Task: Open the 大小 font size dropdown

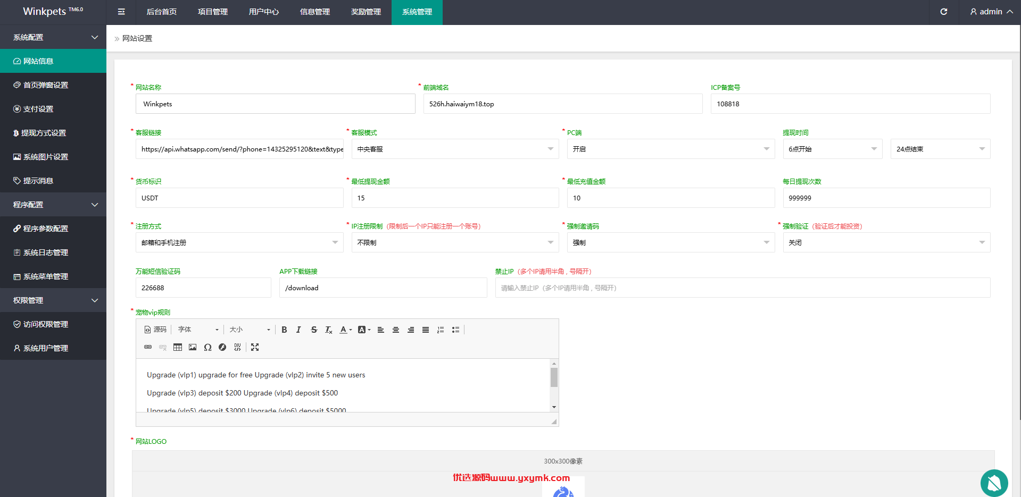Action: tap(250, 330)
